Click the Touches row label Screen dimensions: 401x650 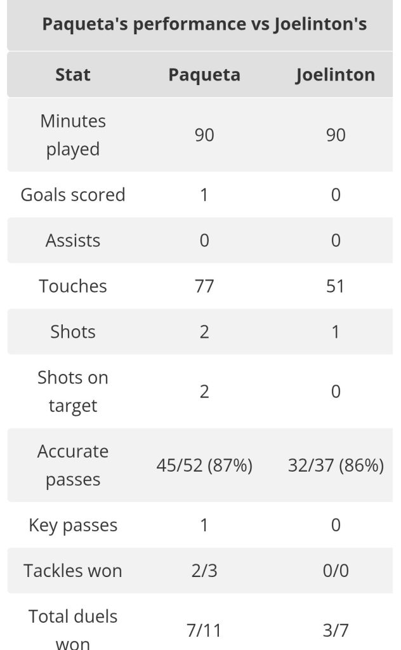[73, 286]
